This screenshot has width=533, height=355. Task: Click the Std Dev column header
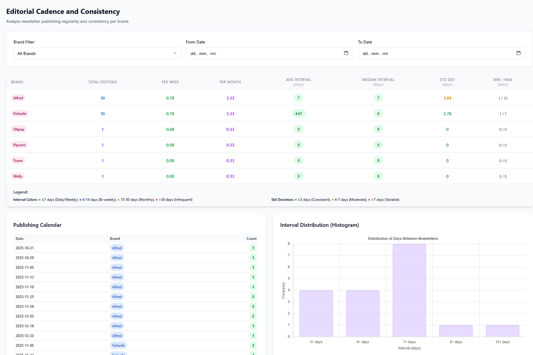(447, 82)
